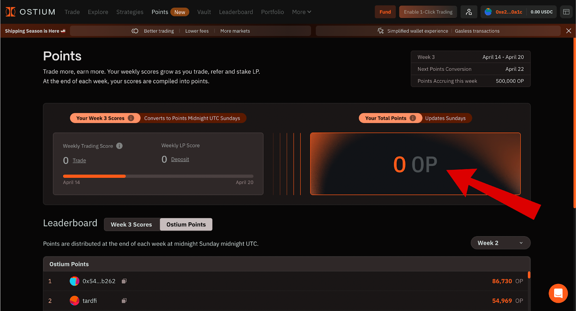Click the 0 OP total points card

[415, 164]
